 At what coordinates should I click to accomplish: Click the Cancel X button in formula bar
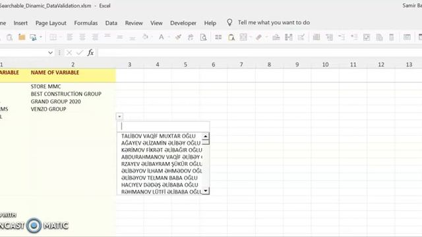coord(69,53)
